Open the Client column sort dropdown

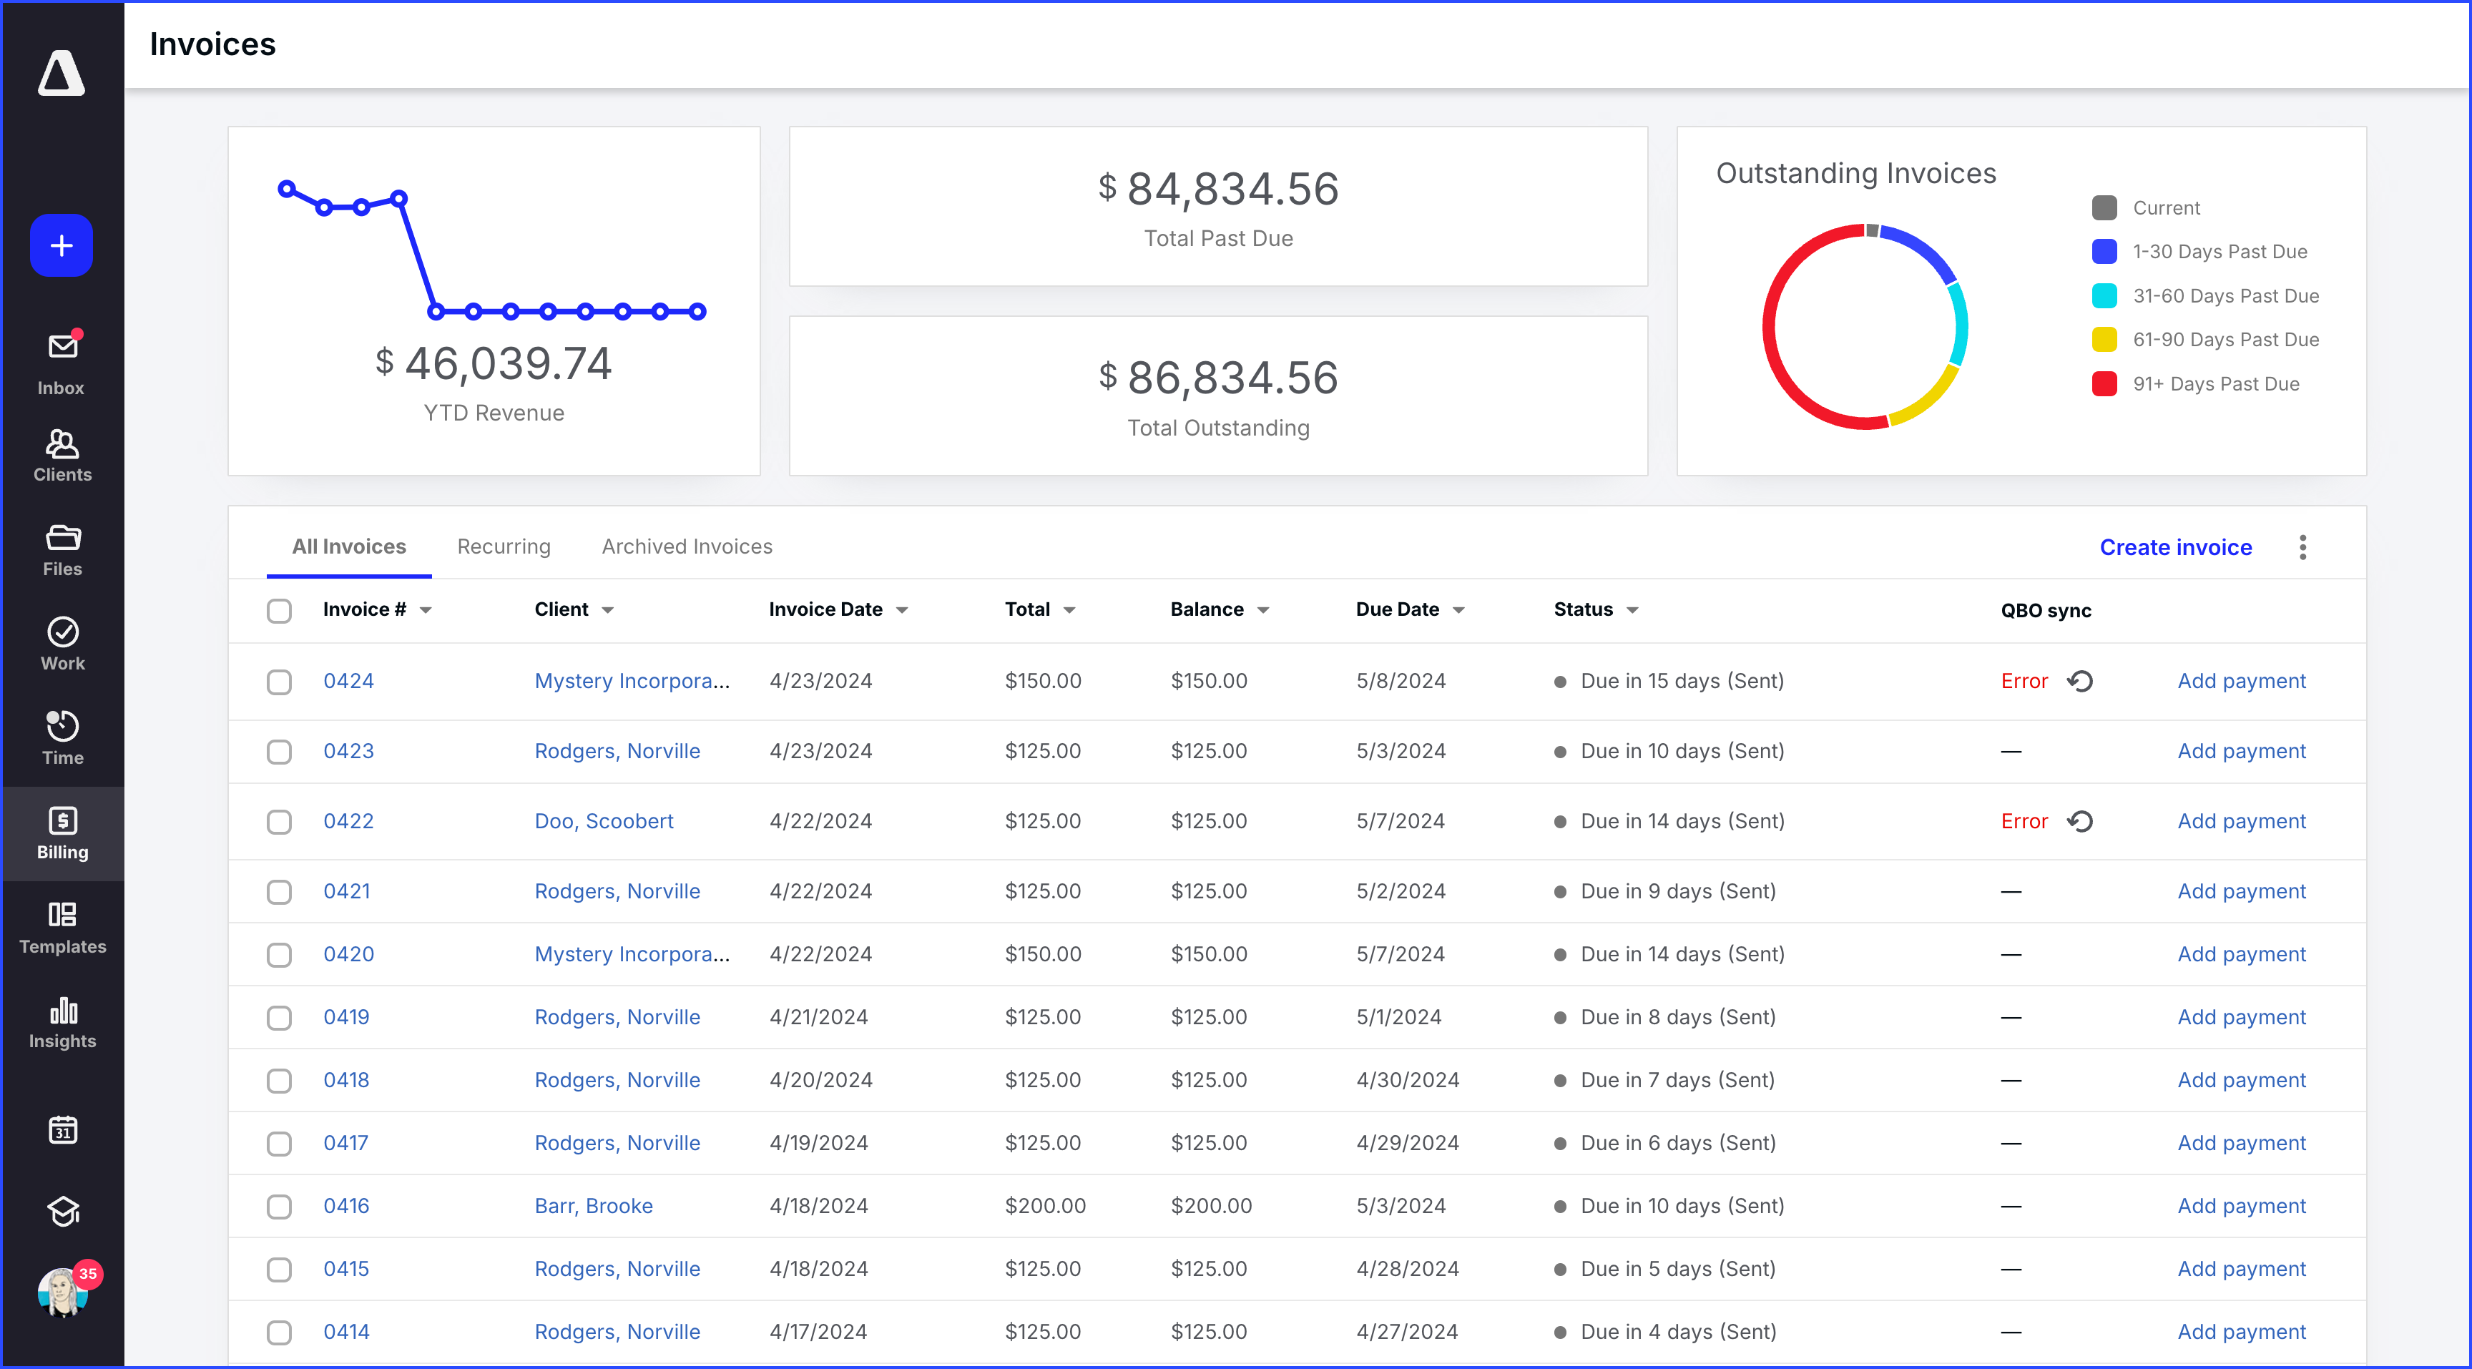point(609,609)
